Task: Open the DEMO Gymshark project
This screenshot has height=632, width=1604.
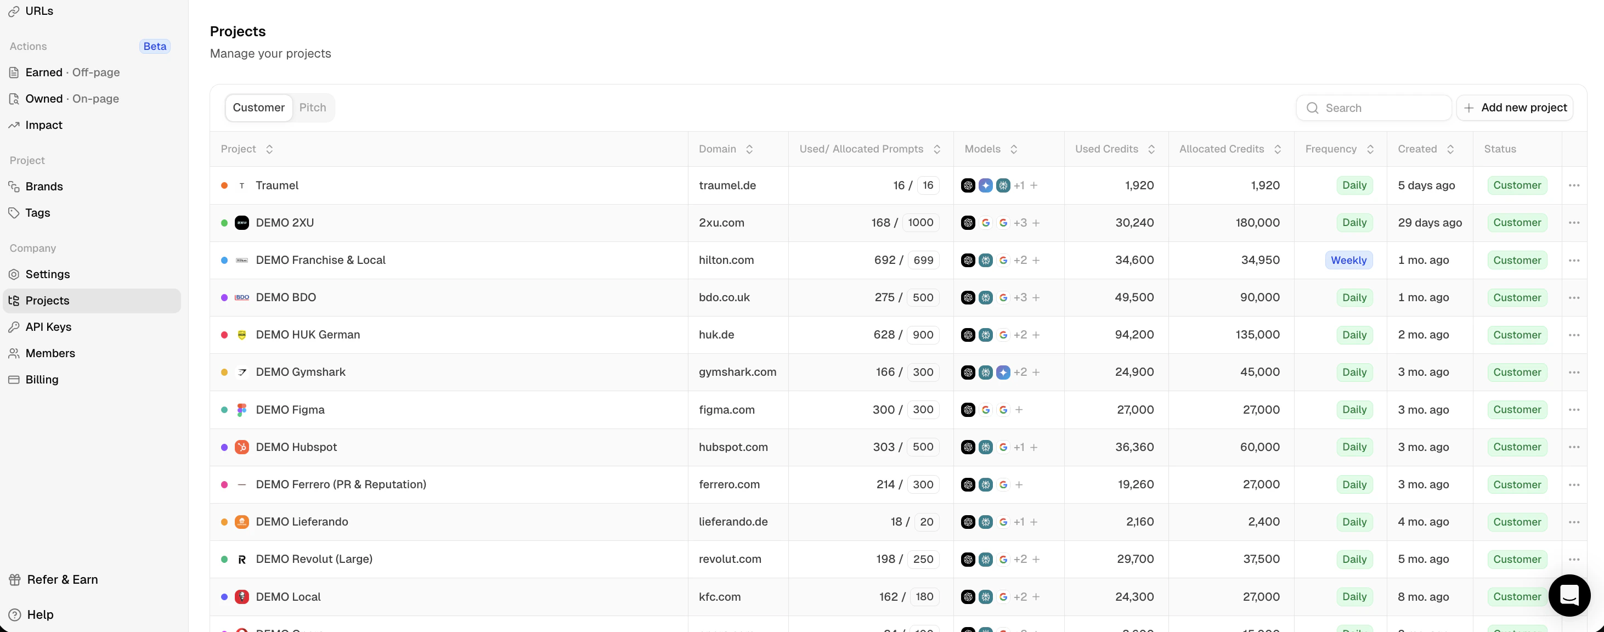Action: click(x=300, y=373)
